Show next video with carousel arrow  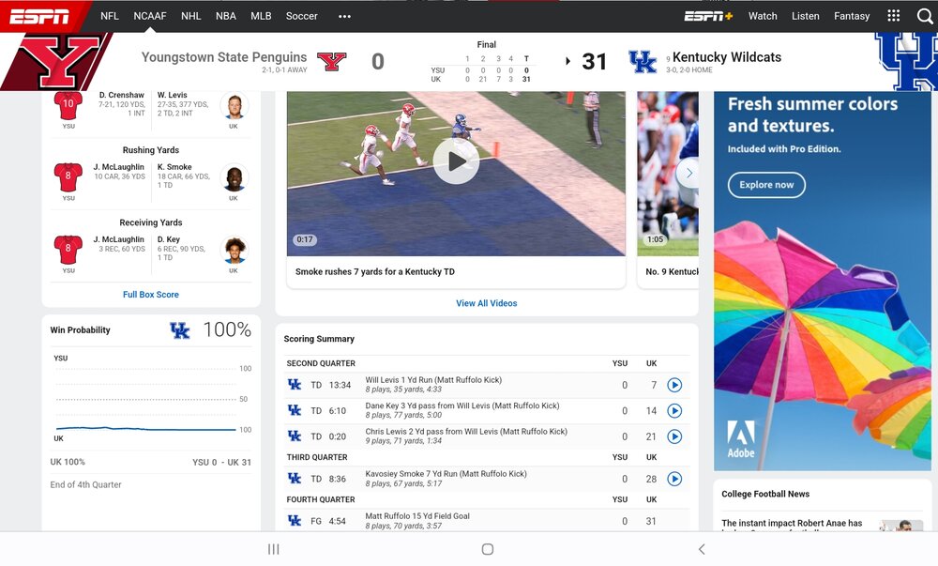coord(688,173)
